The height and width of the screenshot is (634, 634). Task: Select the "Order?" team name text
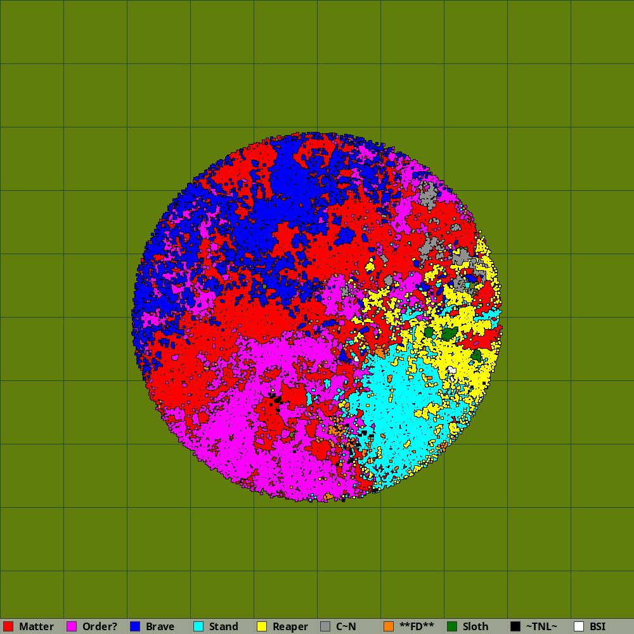100,626
